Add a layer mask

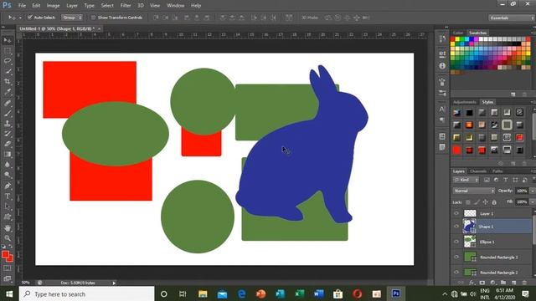coord(482,283)
